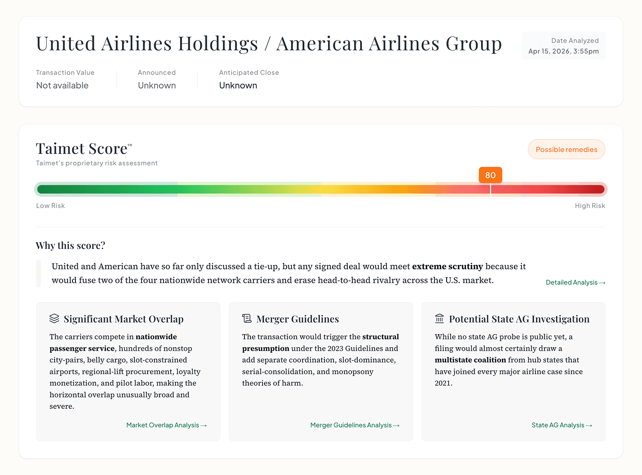Click the Taimet risk score gradient bar

[321, 189]
